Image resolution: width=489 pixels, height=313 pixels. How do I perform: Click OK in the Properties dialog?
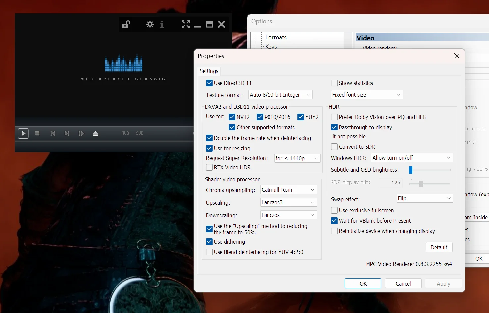tap(363, 284)
